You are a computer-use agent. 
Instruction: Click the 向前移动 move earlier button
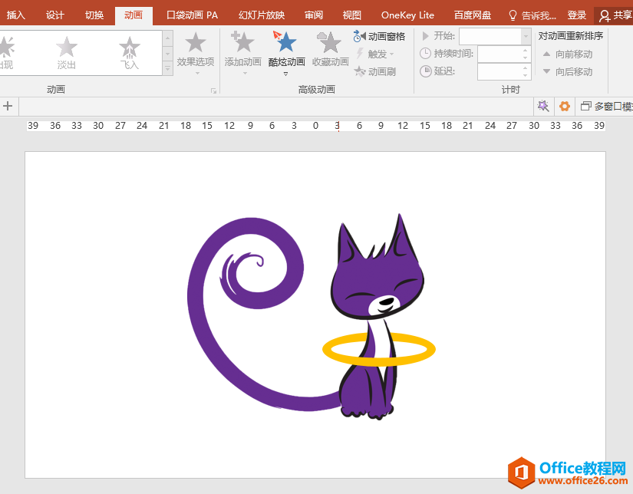(x=568, y=54)
